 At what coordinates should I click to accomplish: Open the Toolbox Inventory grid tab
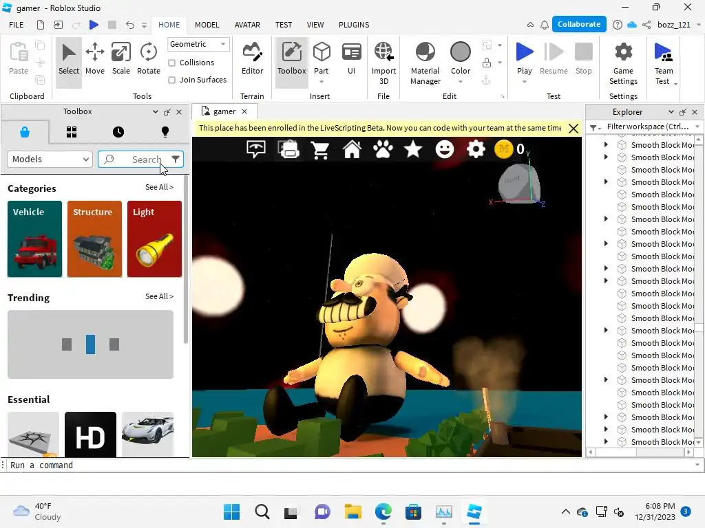pyautogui.click(x=72, y=132)
